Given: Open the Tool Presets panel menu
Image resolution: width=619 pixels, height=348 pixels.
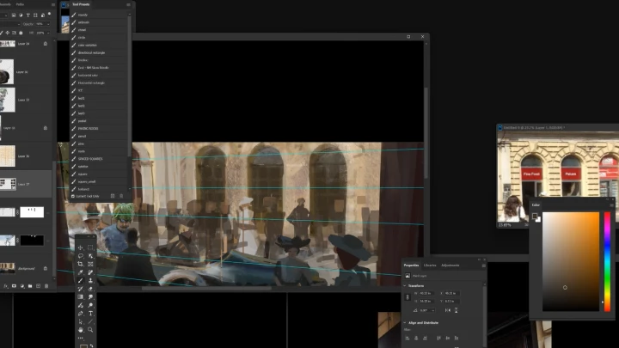Looking at the screenshot, I should click(x=128, y=5).
